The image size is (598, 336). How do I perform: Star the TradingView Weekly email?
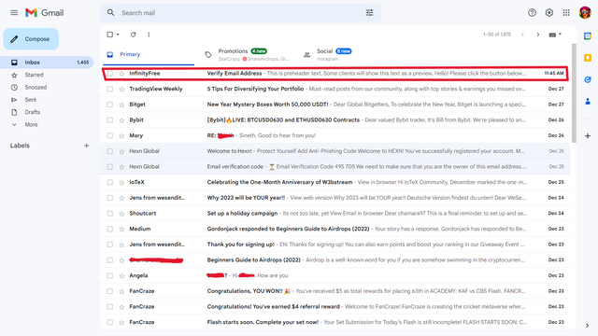click(x=121, y=90)
